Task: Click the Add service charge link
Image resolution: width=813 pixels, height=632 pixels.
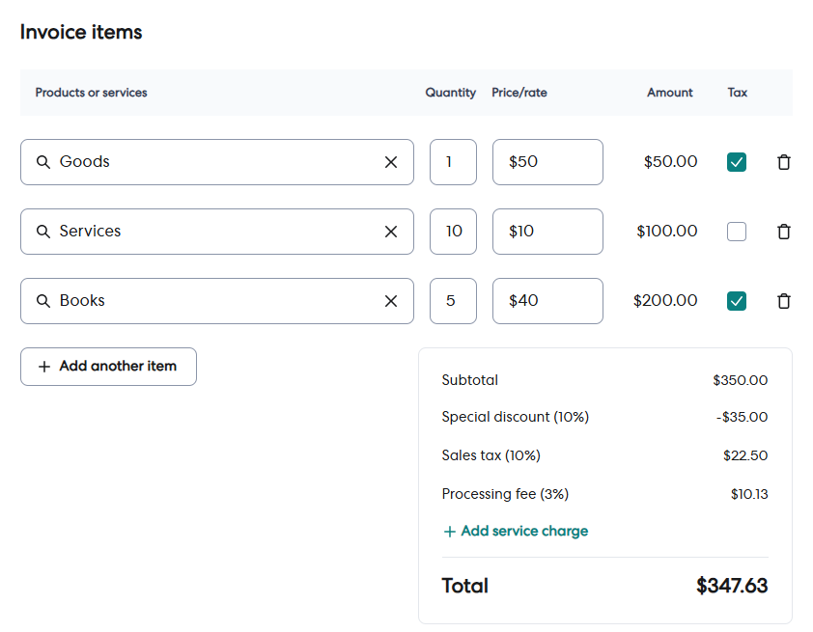Action: click(x=516, y=531)
